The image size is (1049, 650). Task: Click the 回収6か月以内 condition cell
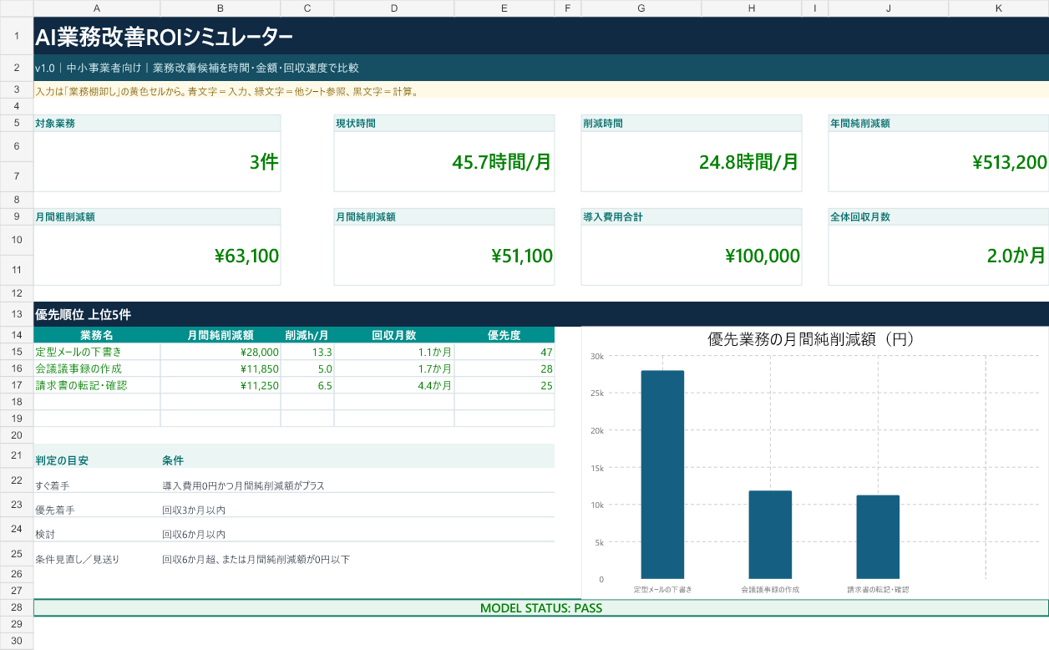coord(357,530)
